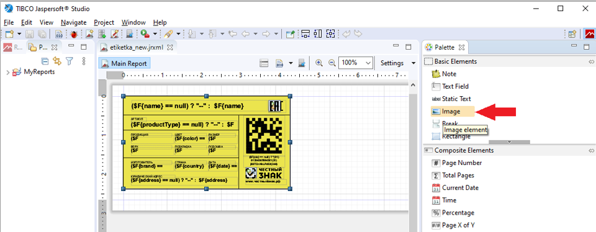Click the Forward navigation arrow
Screen dimensions: 596x232
click(x=266, y=34)
